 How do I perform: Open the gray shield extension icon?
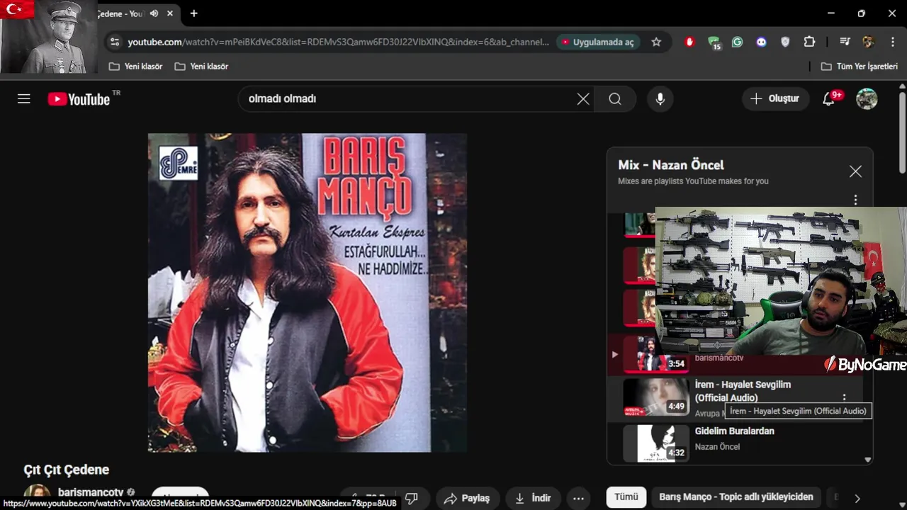pyautogui.click(x=785, y=42)
